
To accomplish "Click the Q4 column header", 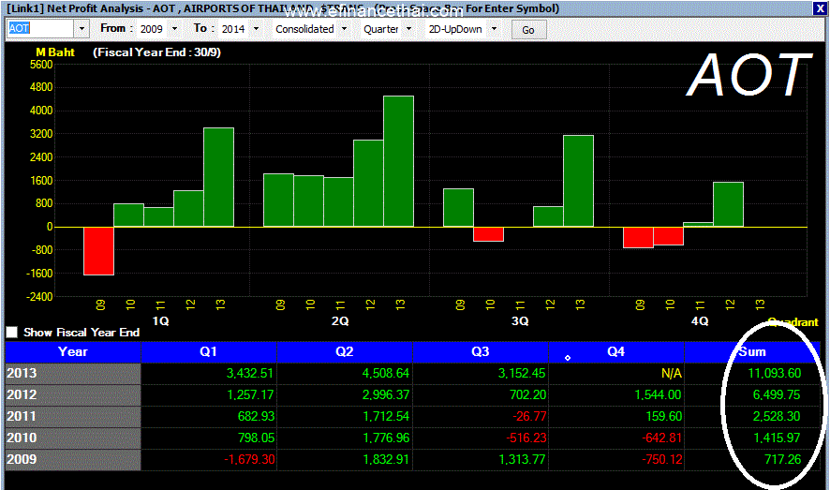I will [x=616, y=352].
